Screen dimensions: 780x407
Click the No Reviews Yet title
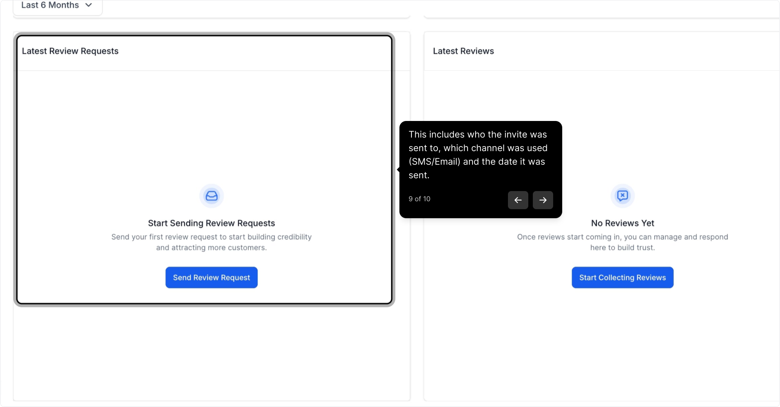click(622, 223)
